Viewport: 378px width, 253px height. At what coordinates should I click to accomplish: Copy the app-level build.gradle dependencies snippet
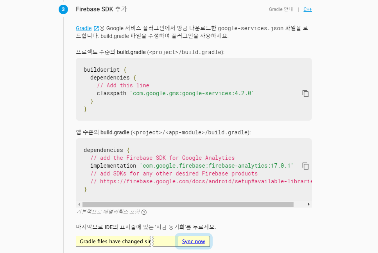click(305, 166)
